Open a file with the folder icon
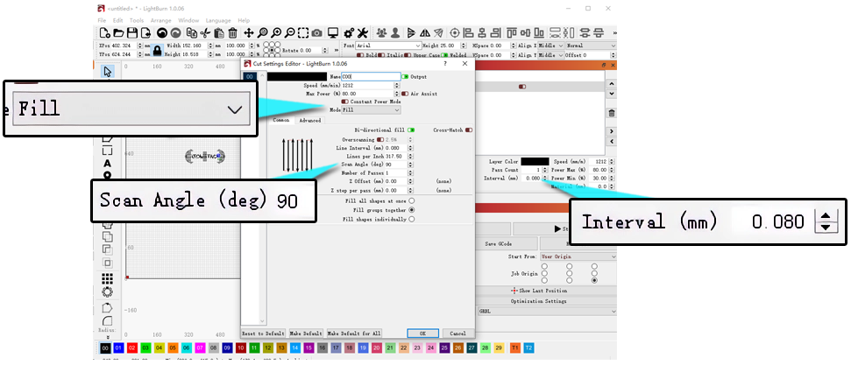This screenshot has height=365, width=851. pyautogui.click(x=117, y=33)
